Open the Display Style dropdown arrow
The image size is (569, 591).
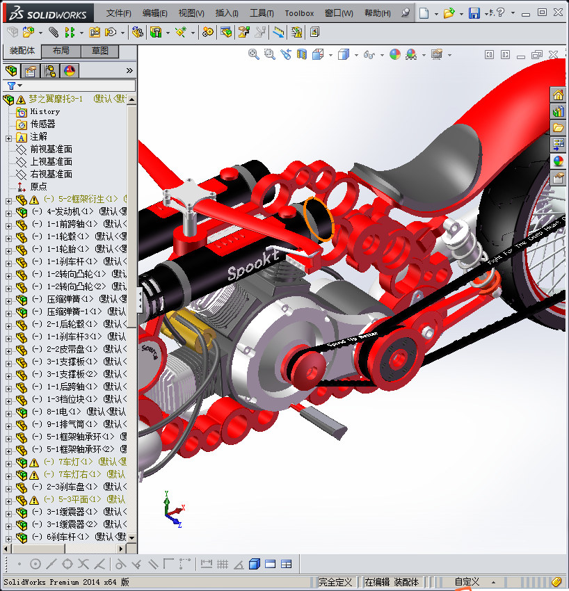(356, 56)
